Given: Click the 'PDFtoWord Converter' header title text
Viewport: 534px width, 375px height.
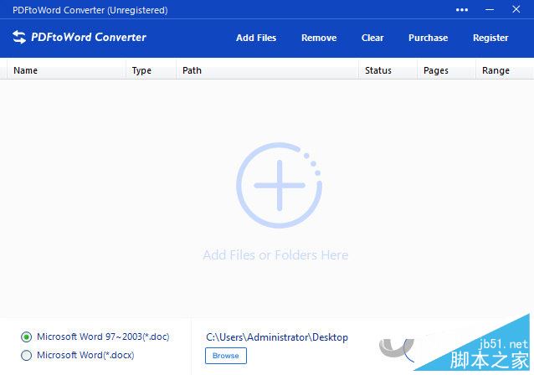Looking at the screenshot, I should click(x=89, y=37).
